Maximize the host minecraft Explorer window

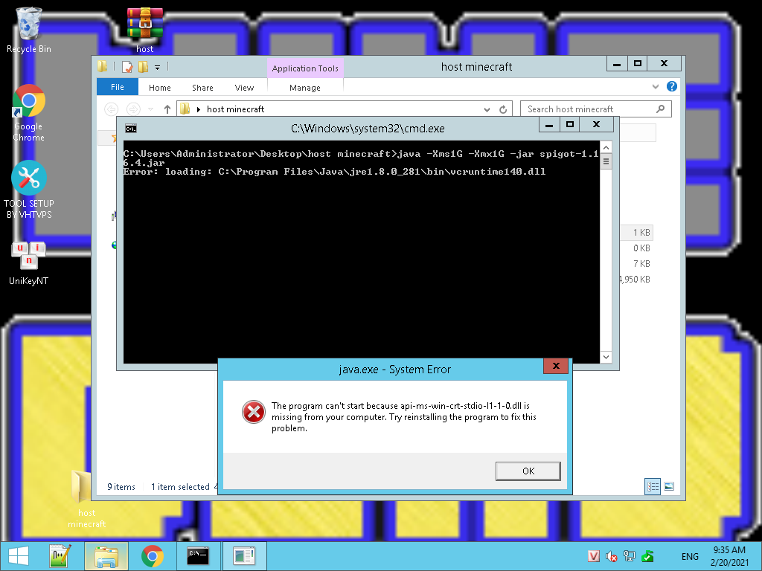(638, 64)
